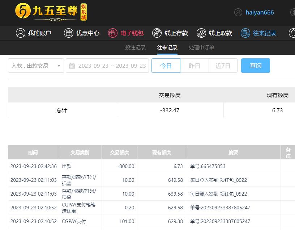Click the 往来记录 records icon

click(x=245, y=33)
